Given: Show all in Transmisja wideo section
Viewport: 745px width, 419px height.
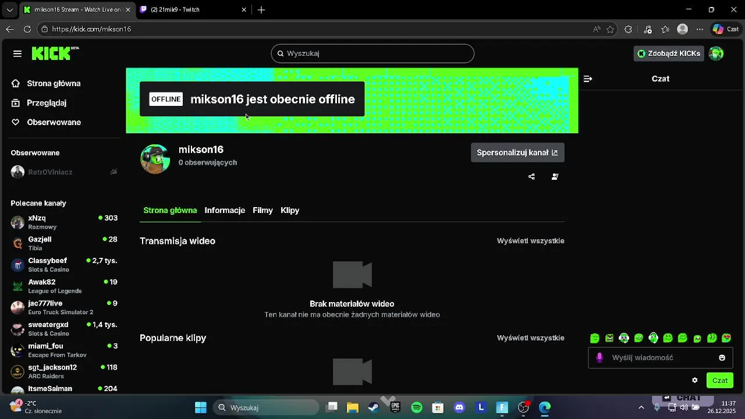Looking at the screenshot, I should pyautogui.click(x=531, y=241).
